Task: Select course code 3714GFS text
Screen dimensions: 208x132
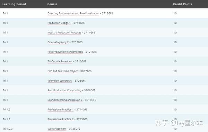Action: pos(82,110)
